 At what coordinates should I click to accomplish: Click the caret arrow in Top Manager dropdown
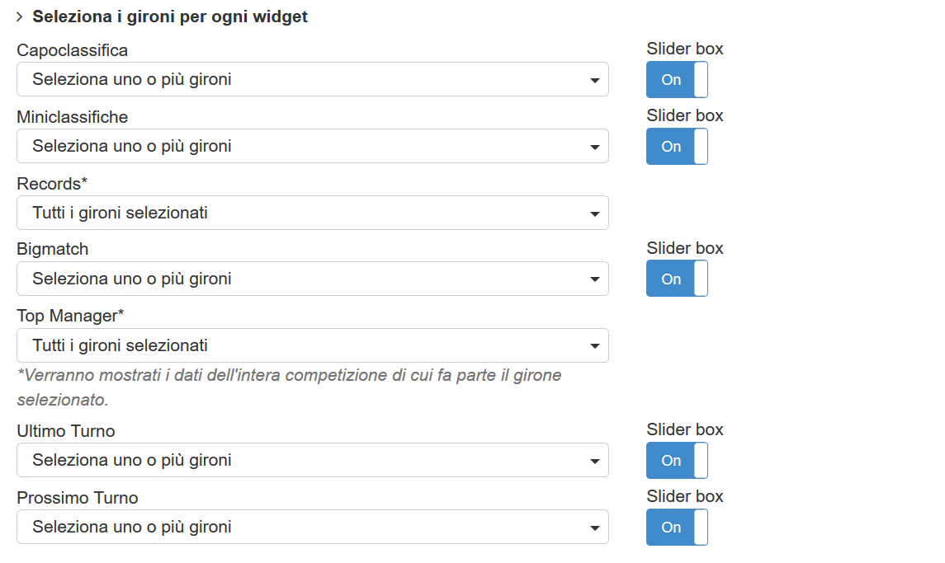595,347
